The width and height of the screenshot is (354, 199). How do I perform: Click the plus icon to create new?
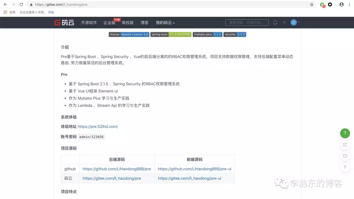click(284, 23)
